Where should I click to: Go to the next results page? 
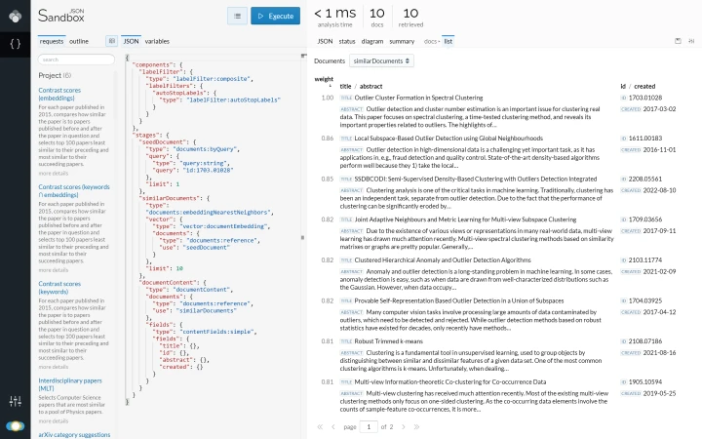click(x=404, y=427)
